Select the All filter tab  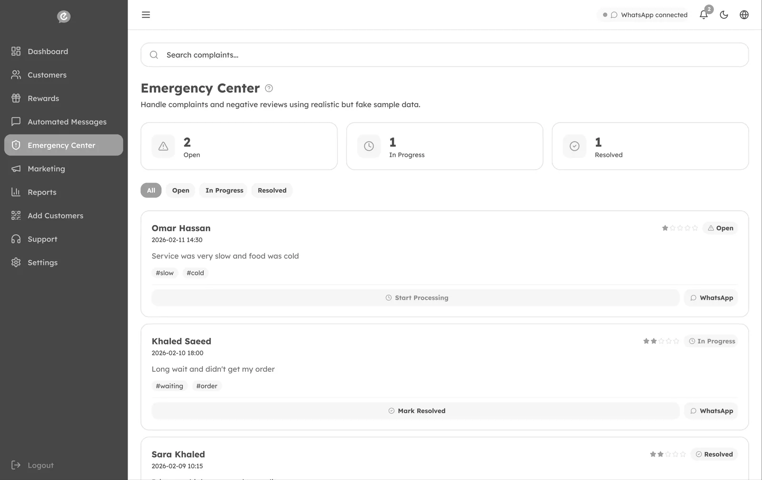151,190
